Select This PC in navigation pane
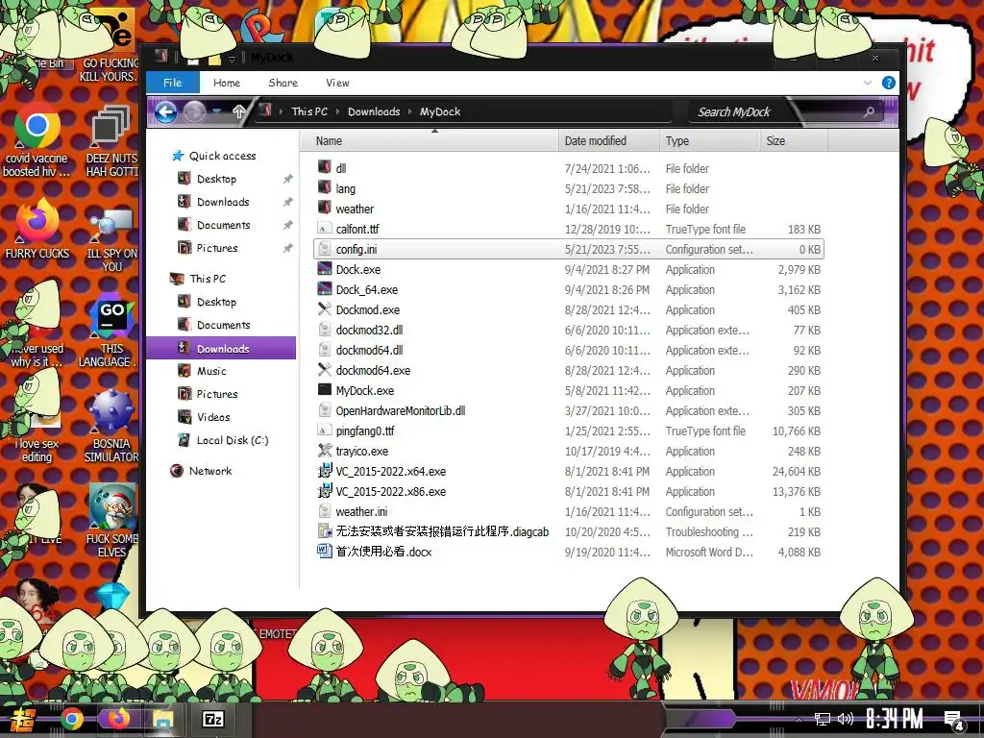This screenshot has width=984, height=738. tap(208, 279)
